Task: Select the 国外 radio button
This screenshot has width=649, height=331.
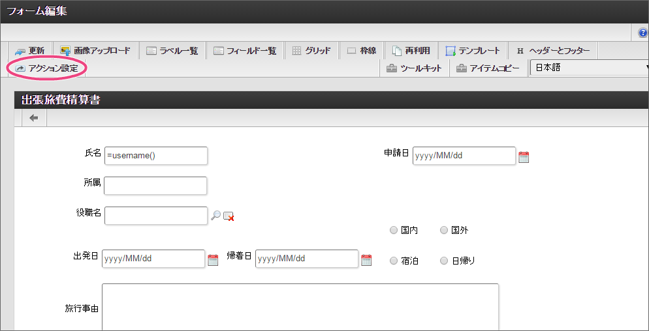Action: coord(444,230)
